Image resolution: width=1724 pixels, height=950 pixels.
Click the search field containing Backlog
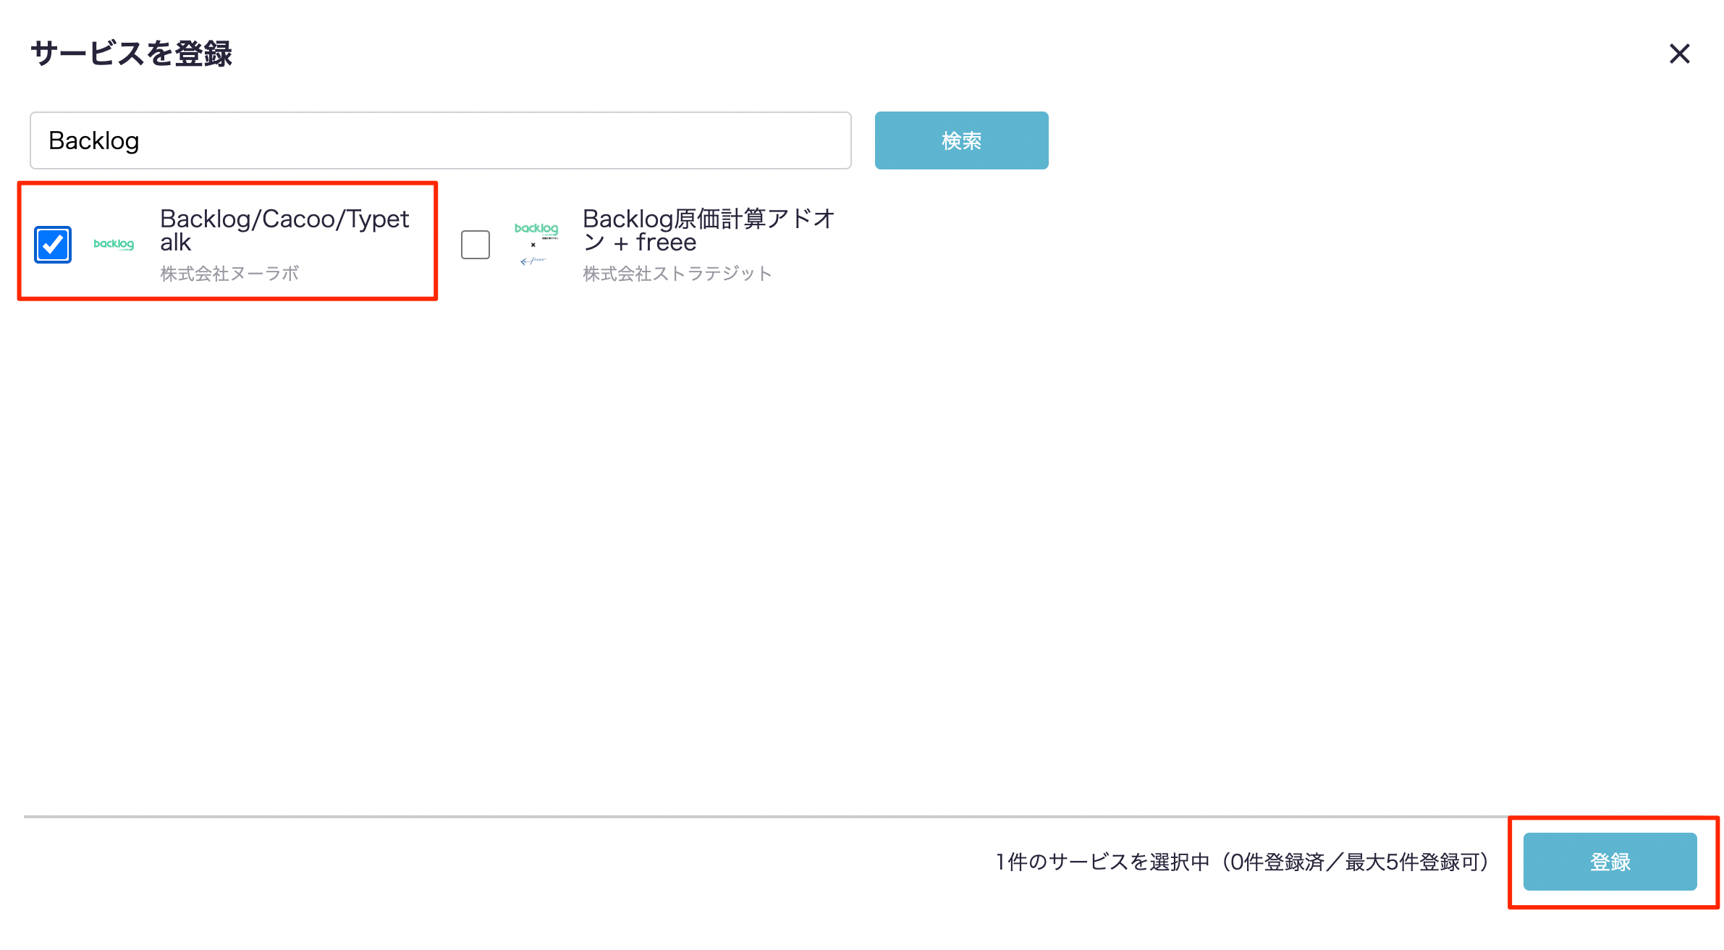tap(440, 140)
